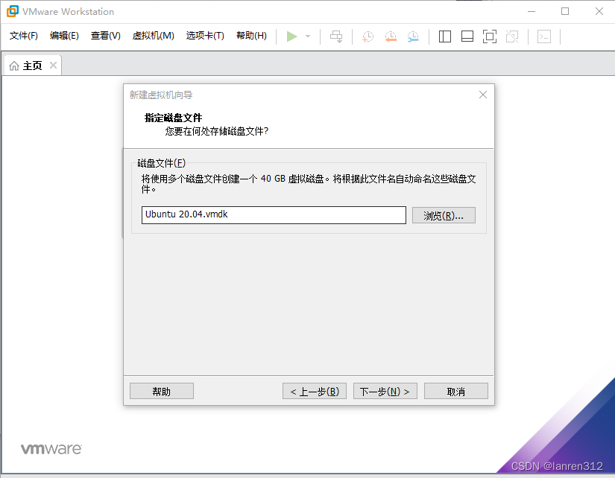
Task: Click the 浏览(R)... browse button
Action: (444, 215)
